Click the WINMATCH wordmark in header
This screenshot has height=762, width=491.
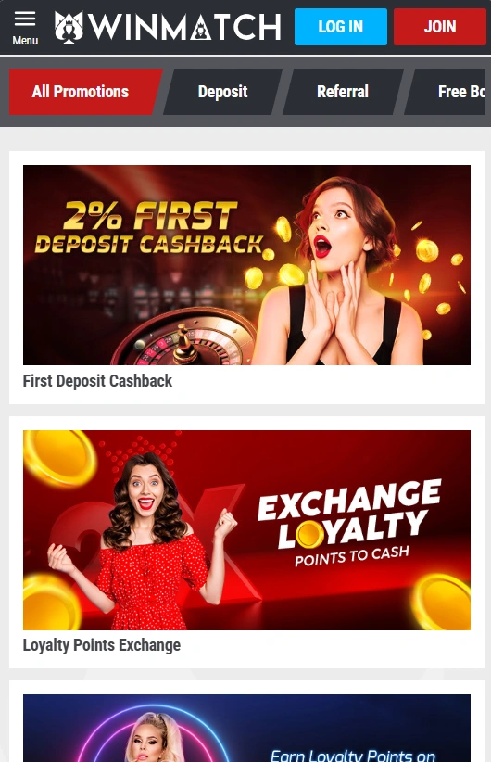tap(185, 27)
